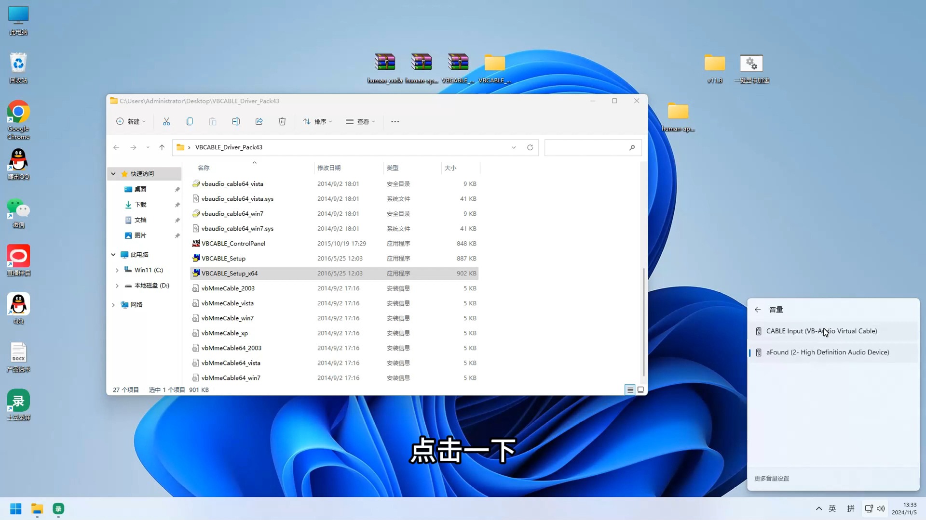Click the search magnifier icon
The width and height of the screenshot is (926, 520).
pyautogui.click(x=632, y=147)
